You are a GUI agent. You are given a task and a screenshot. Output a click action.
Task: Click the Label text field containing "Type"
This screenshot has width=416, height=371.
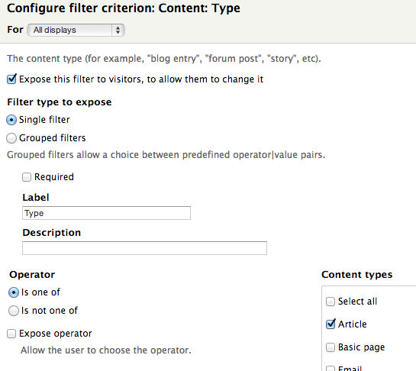(x=106, y=213)
